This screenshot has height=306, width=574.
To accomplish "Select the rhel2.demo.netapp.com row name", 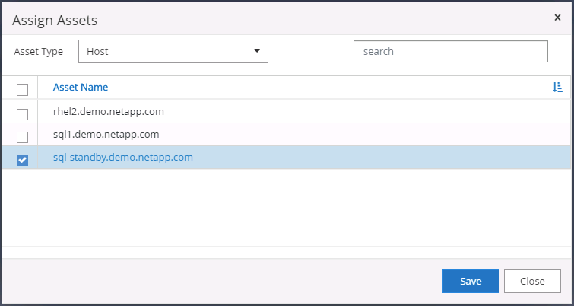I will click(x=109, y=112).
